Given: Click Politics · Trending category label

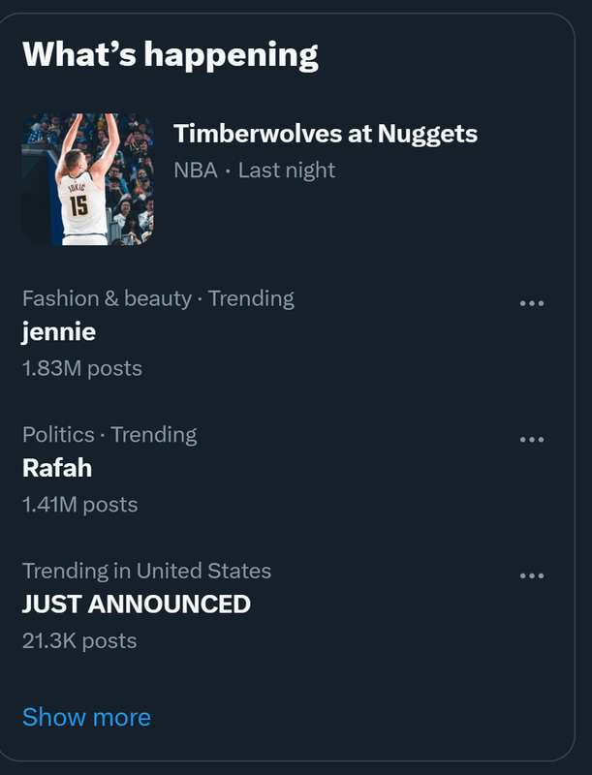Looking at the screenshot, I should [x=109, y=435].
